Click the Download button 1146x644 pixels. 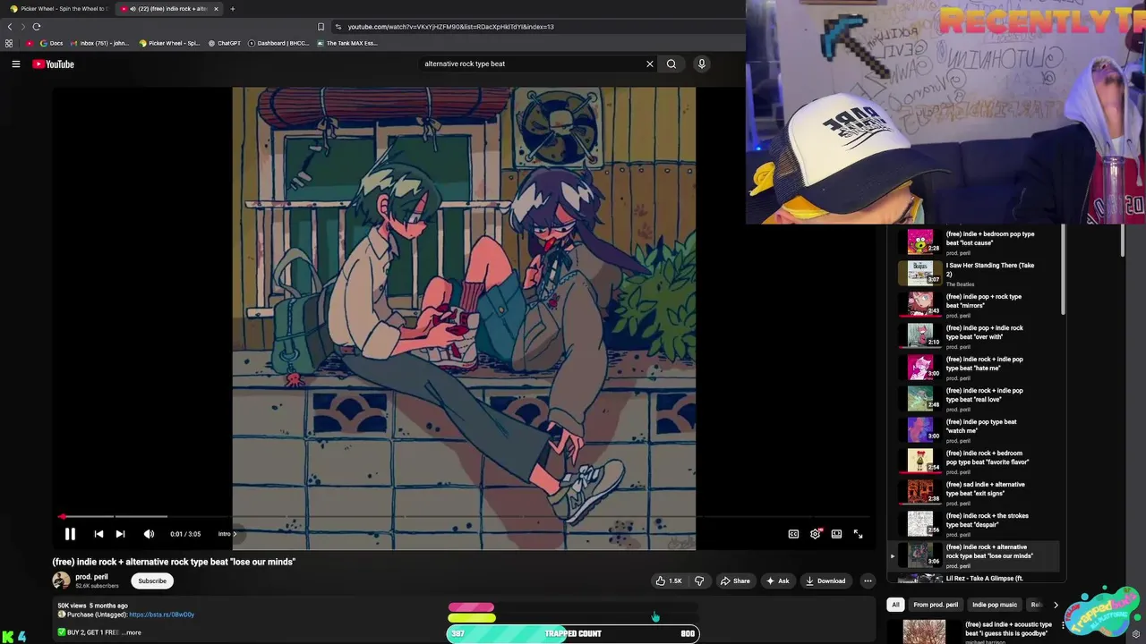[825, 580]
